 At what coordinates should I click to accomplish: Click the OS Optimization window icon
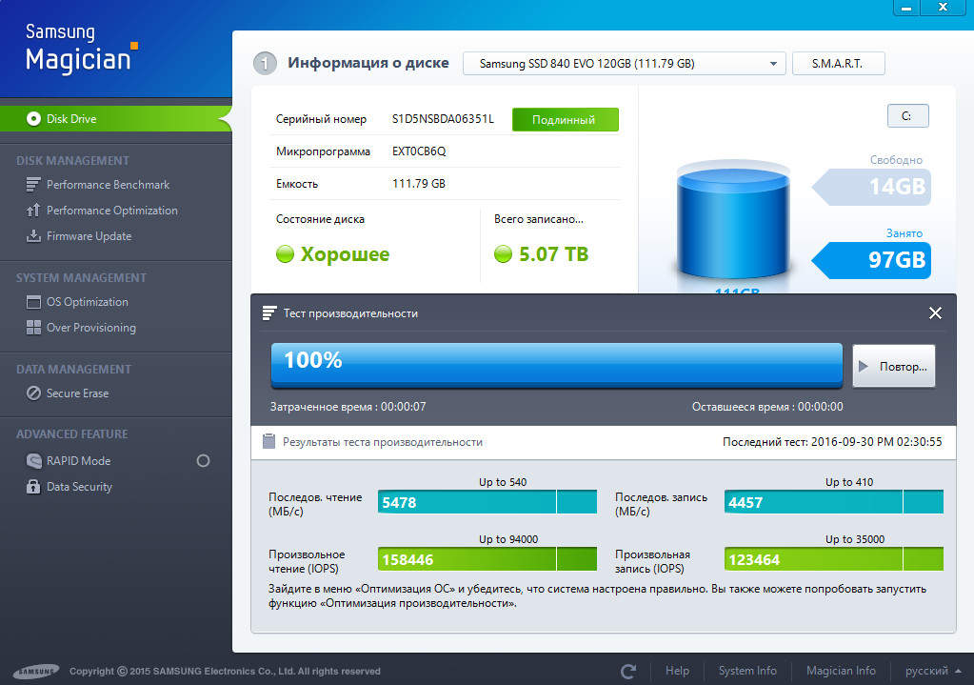33,302
